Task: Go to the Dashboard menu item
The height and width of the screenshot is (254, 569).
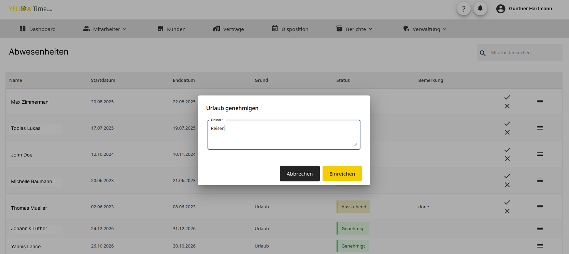Action: coord(38,29)
